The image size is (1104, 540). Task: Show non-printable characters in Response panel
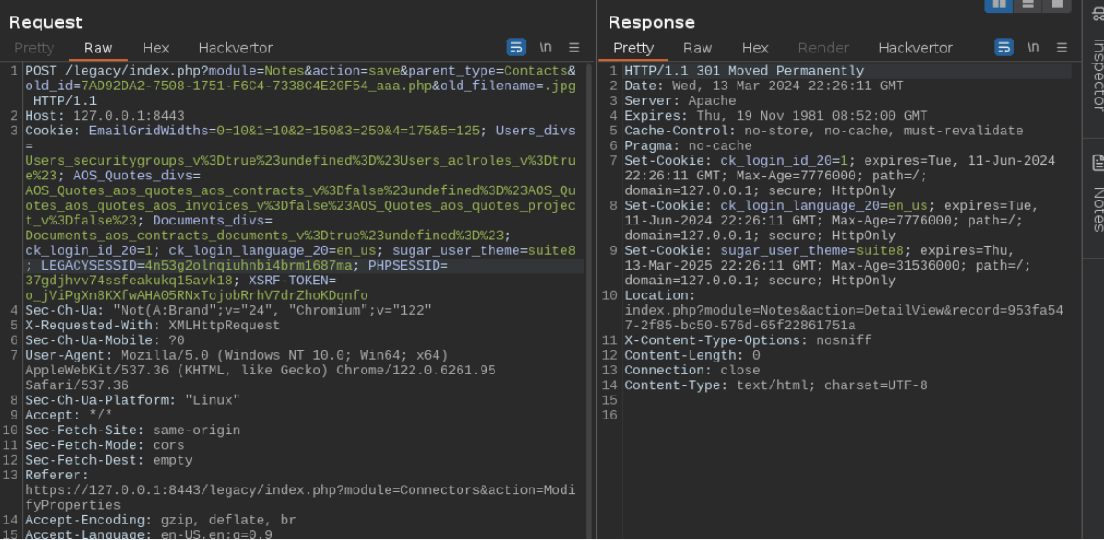coord(1033,48)
